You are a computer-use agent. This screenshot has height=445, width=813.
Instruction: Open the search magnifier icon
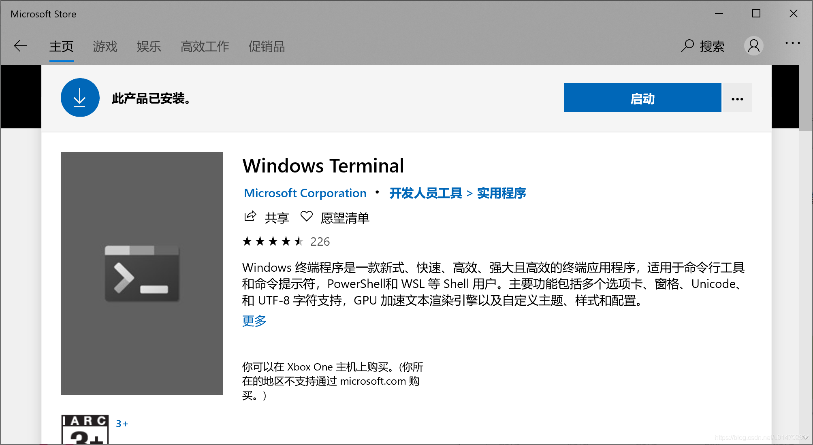(x=687, y=46)
